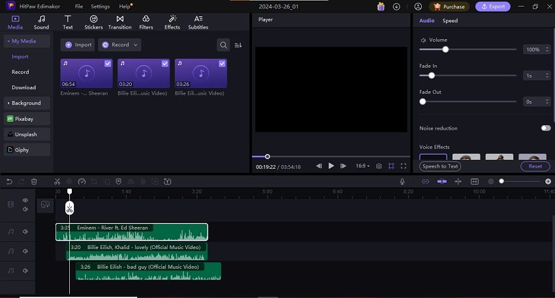Screen dimensions: 555x298
Task: Open the Stickers tab
Action: (x=93, y=22)
